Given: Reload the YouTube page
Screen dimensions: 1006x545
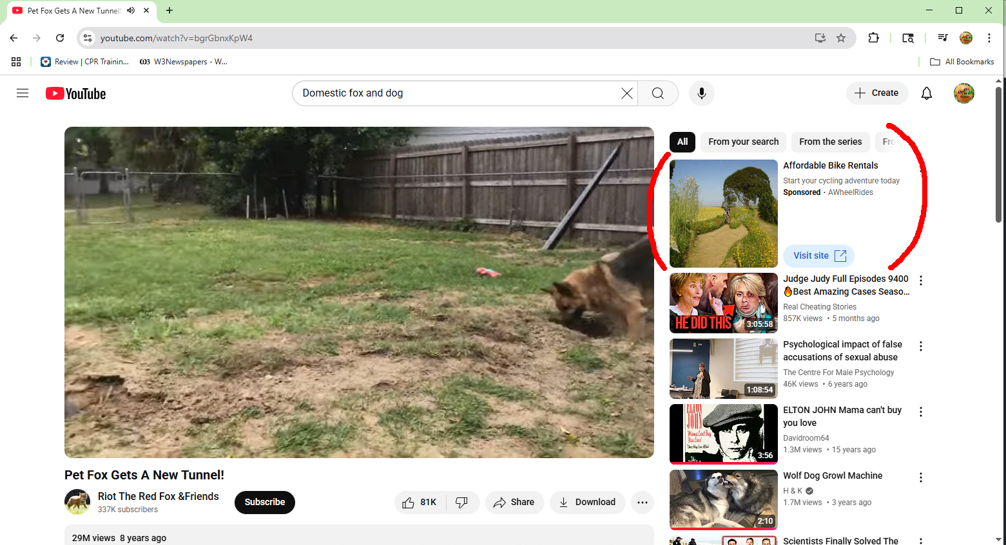Looking at the screenshot, I should [x=60, y=38].
